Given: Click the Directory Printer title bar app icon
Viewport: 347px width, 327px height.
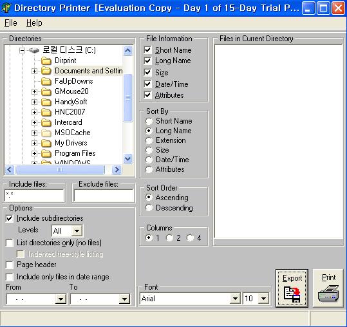Looking at the screenshot, I should (6, 8).
